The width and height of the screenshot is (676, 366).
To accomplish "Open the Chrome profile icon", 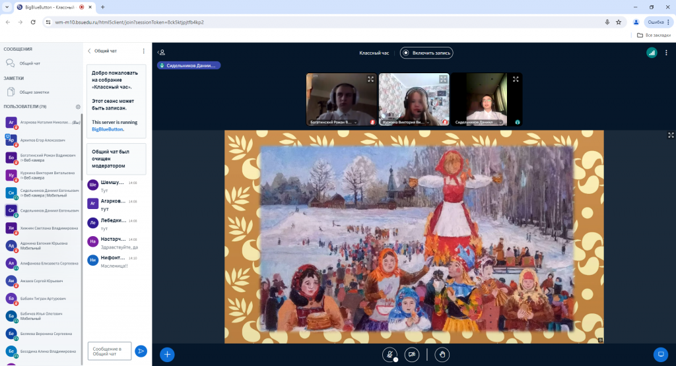I will [x=636, y=22].
